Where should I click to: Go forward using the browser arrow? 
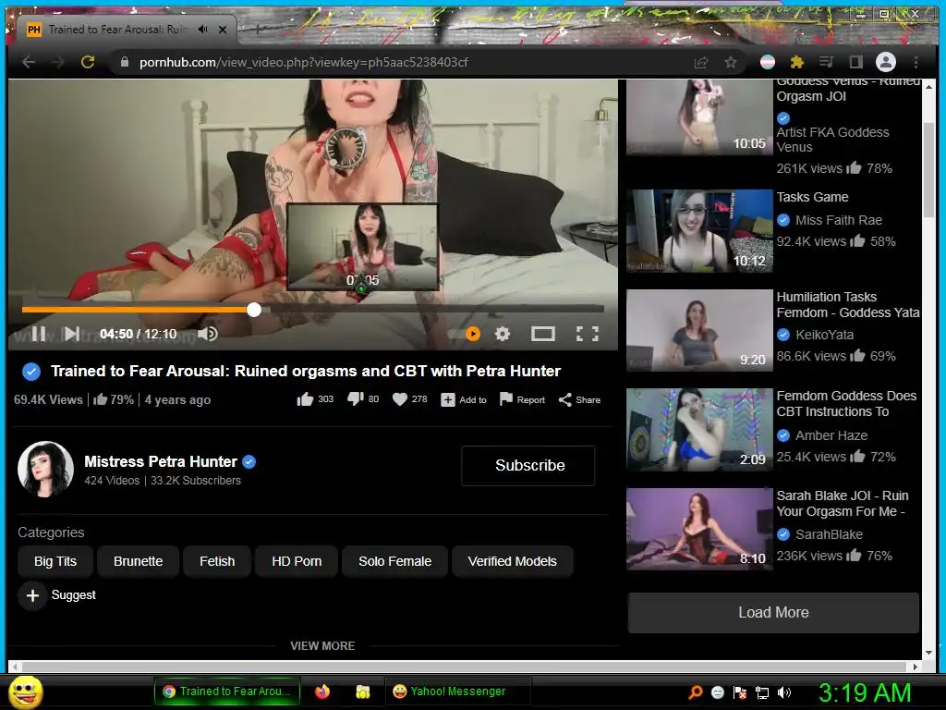[x=58, y=62]
